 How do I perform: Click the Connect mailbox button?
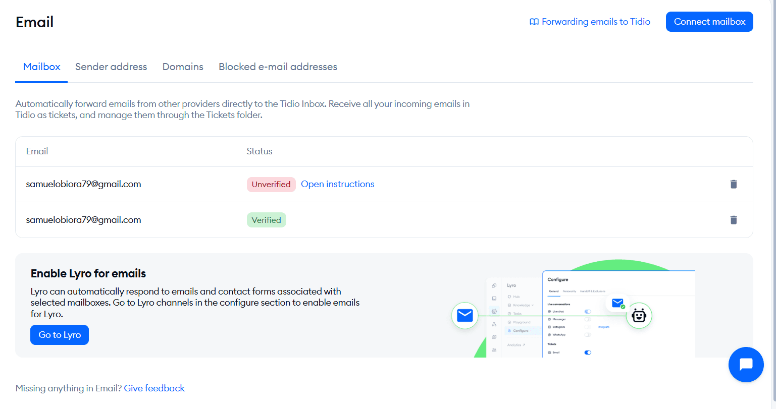(x=709, y=22)
